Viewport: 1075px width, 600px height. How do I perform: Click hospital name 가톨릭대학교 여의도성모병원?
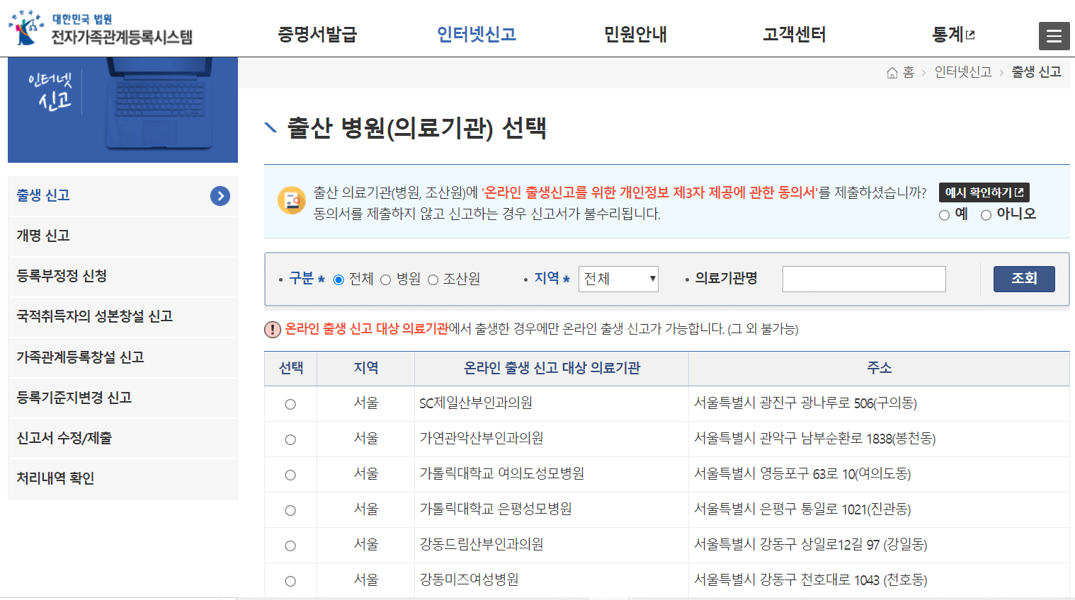pos(502,474)
